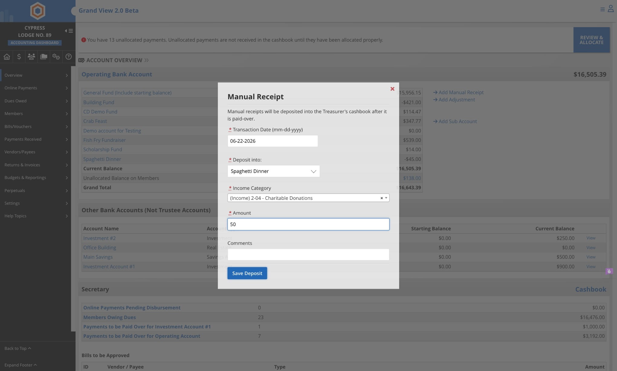Open Payments to be Paid Over for Operating Account

[x=142, y=336]
